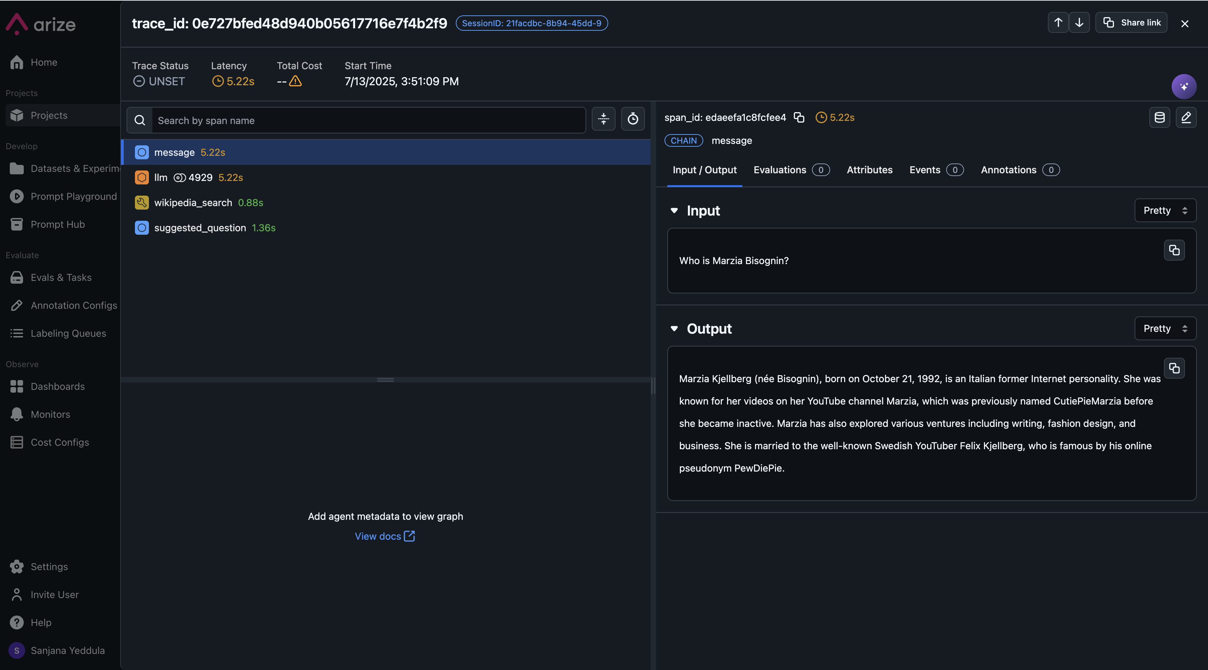Switch to the Annotations tab
1208x670 pixels.
tap(1020, 170)
